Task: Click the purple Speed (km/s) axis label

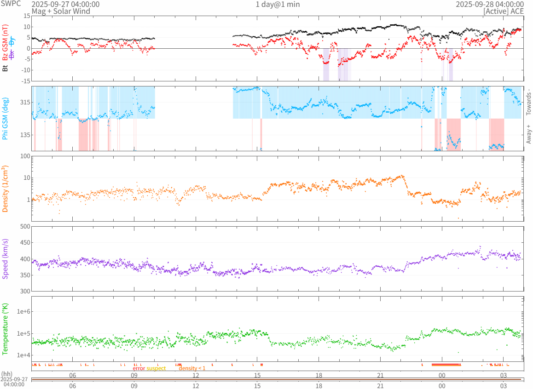Action: tap(5, 259)
